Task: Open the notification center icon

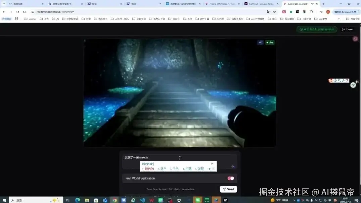Action: pyautogui.click(x=356, y=200)
